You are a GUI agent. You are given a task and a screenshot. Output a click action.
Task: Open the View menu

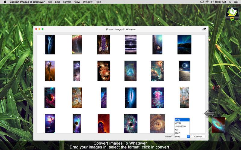click(x=77, y=2)
